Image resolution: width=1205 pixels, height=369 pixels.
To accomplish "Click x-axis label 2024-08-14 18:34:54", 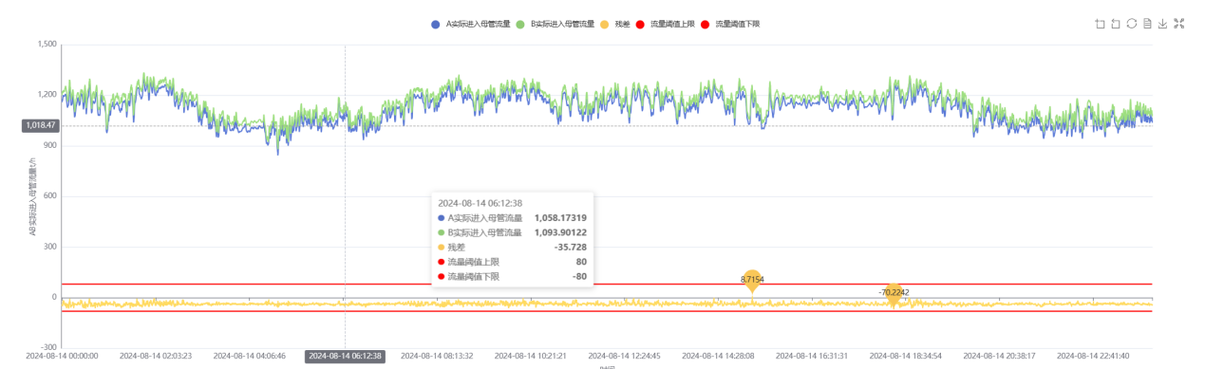I will click(x=906, y=356).
